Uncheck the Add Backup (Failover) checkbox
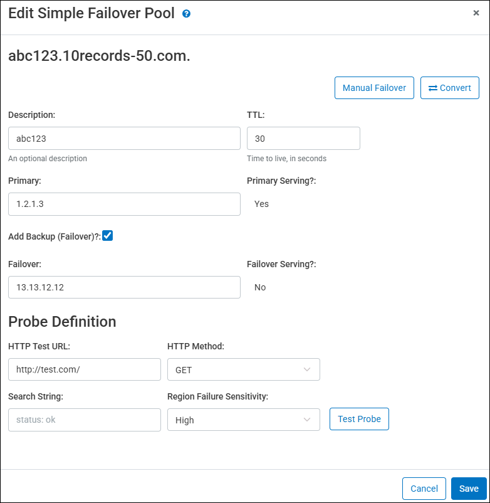Screen dimensions: 490x503 pos(107,236)
